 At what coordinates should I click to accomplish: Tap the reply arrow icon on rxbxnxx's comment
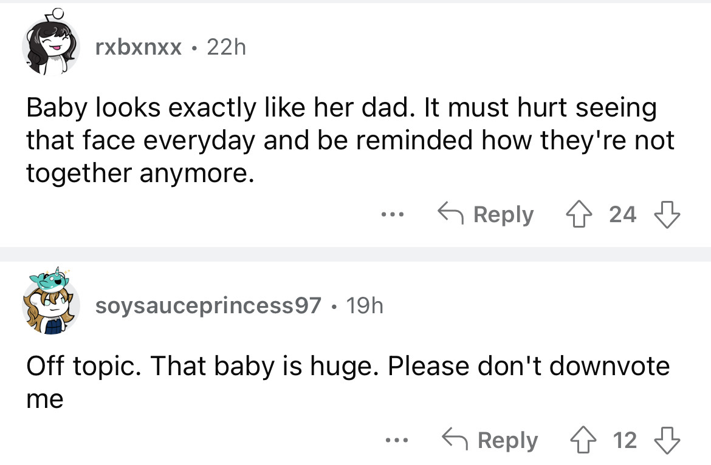[450, 214]
